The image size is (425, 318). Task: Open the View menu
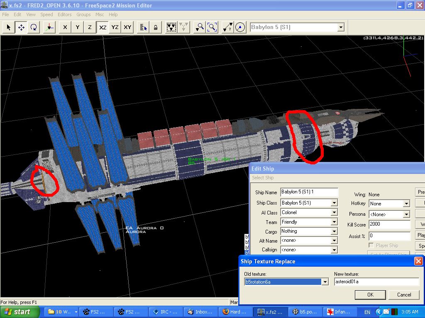click(31, 14)
